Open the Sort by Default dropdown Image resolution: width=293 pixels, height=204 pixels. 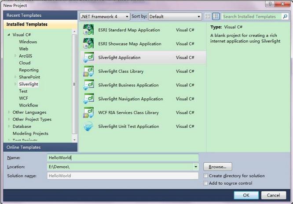coord(175,17)
